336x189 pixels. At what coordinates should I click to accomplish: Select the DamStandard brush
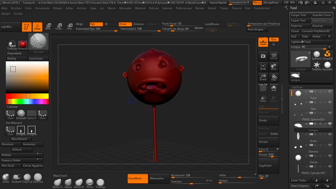click(38, 178)
